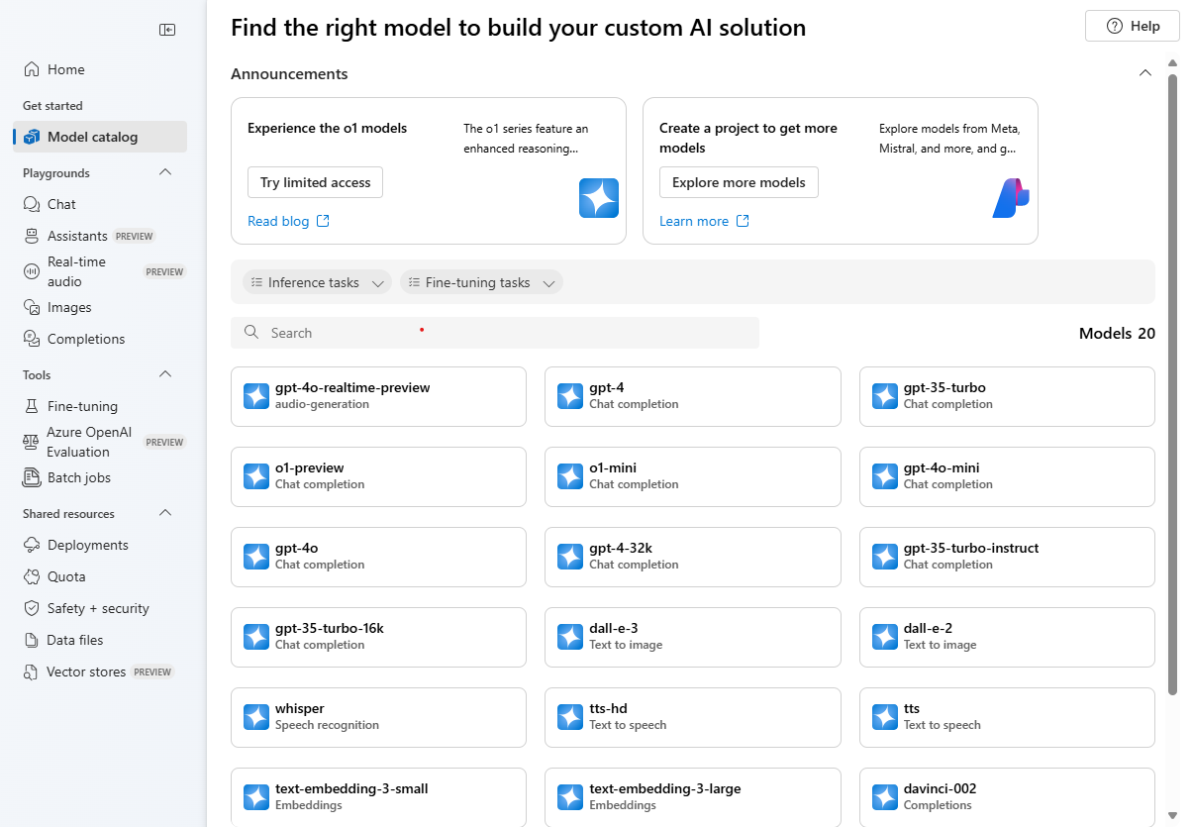Screen dimensions: 1192x827
Task: Open the Inference tasks filter dropdown
Action: point(317,282)
